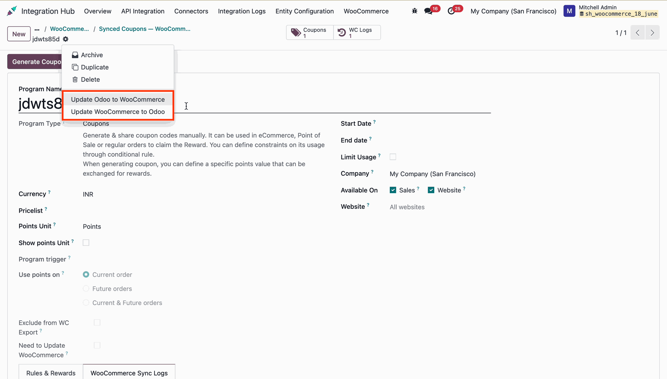Go to previous record arrow
Viewport: 667px width, 379px height.
click(637, 33)
